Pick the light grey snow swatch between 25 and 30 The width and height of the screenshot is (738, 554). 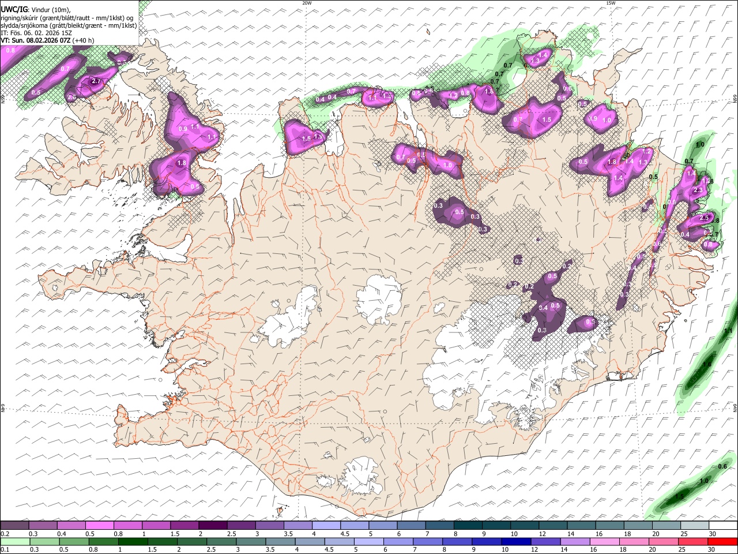coord(695,526)
